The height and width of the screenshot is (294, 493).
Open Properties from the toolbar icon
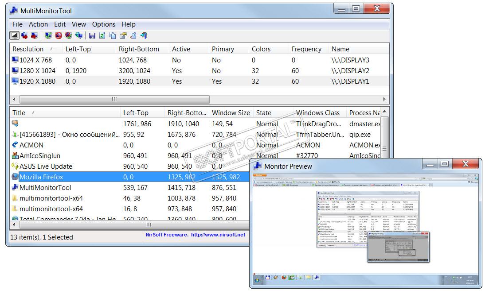click(x=123, y=35)
